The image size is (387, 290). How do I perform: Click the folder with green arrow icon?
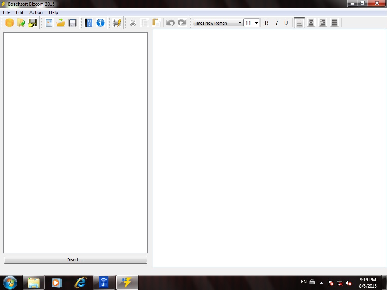[x=21, y=23]
